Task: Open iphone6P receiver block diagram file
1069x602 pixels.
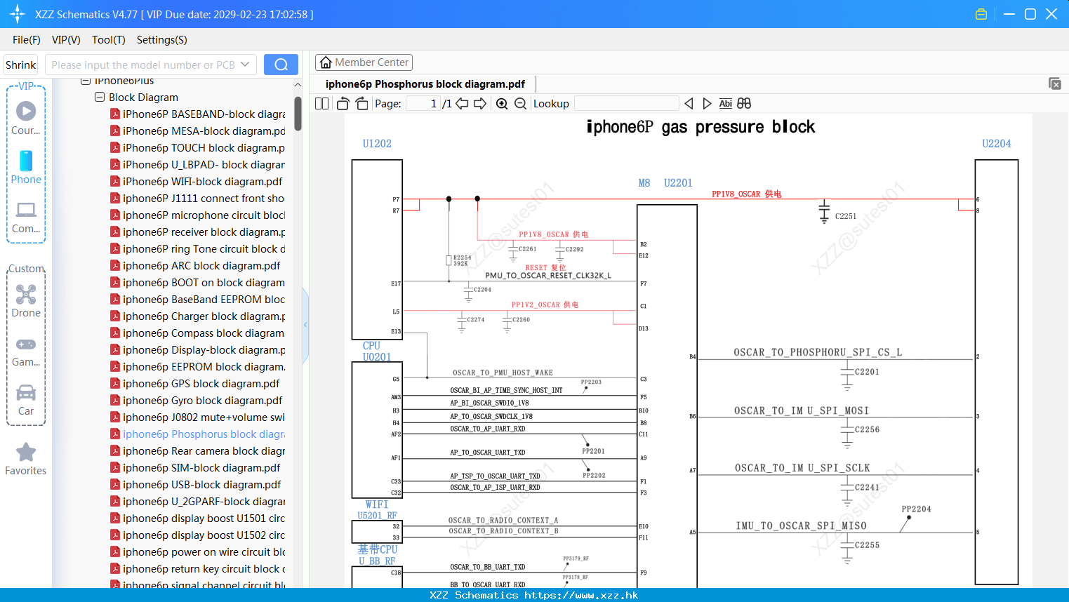Action: tap(198, 232)
